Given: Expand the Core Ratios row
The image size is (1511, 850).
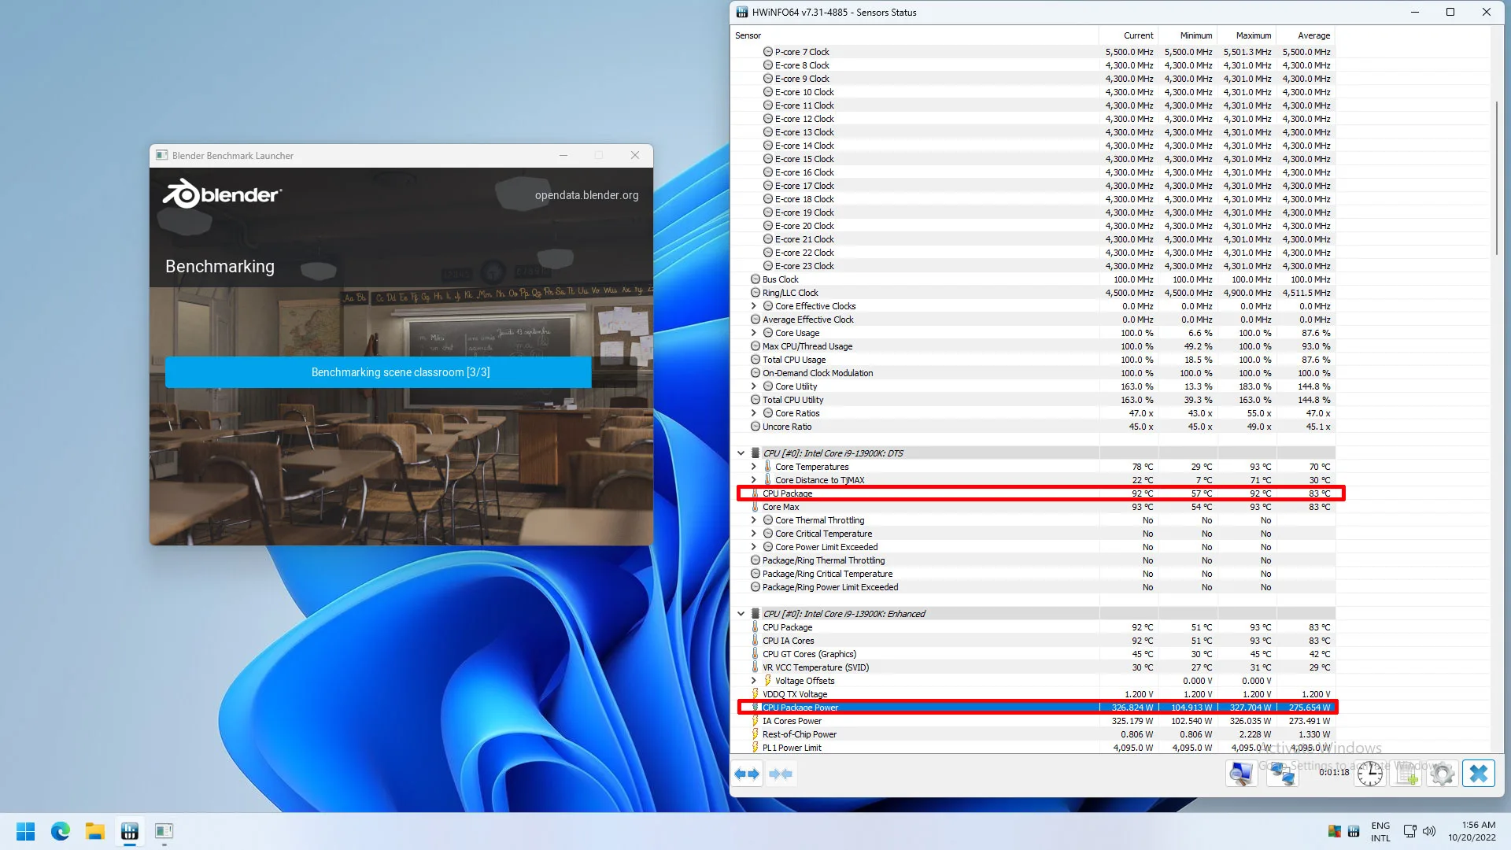Looking at the screenshot, I should coord(754,413).
